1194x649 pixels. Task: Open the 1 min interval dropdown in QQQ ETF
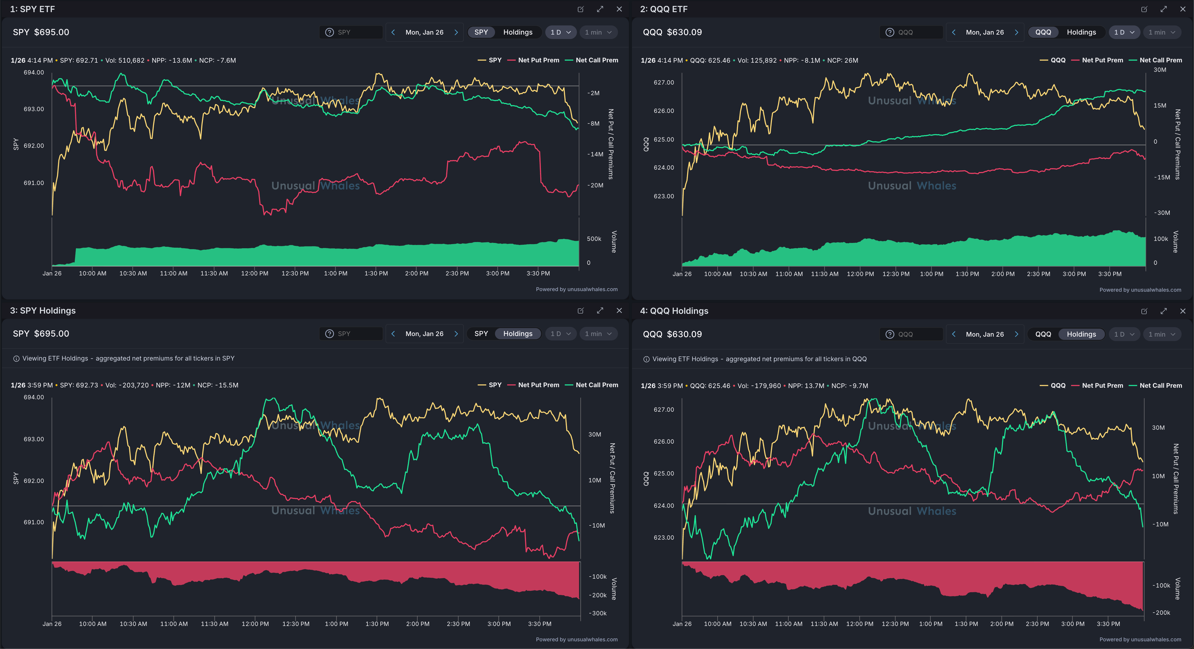[x=1161, y=33]
